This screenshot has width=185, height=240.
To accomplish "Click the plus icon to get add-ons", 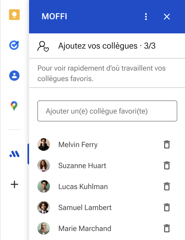I will coord(14,184).
